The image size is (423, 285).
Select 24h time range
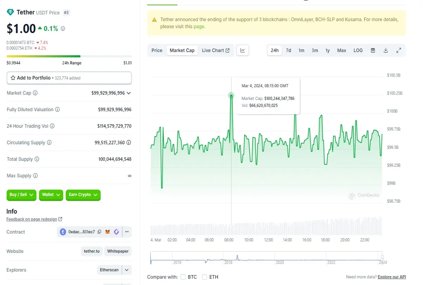[x=275, y=50]
